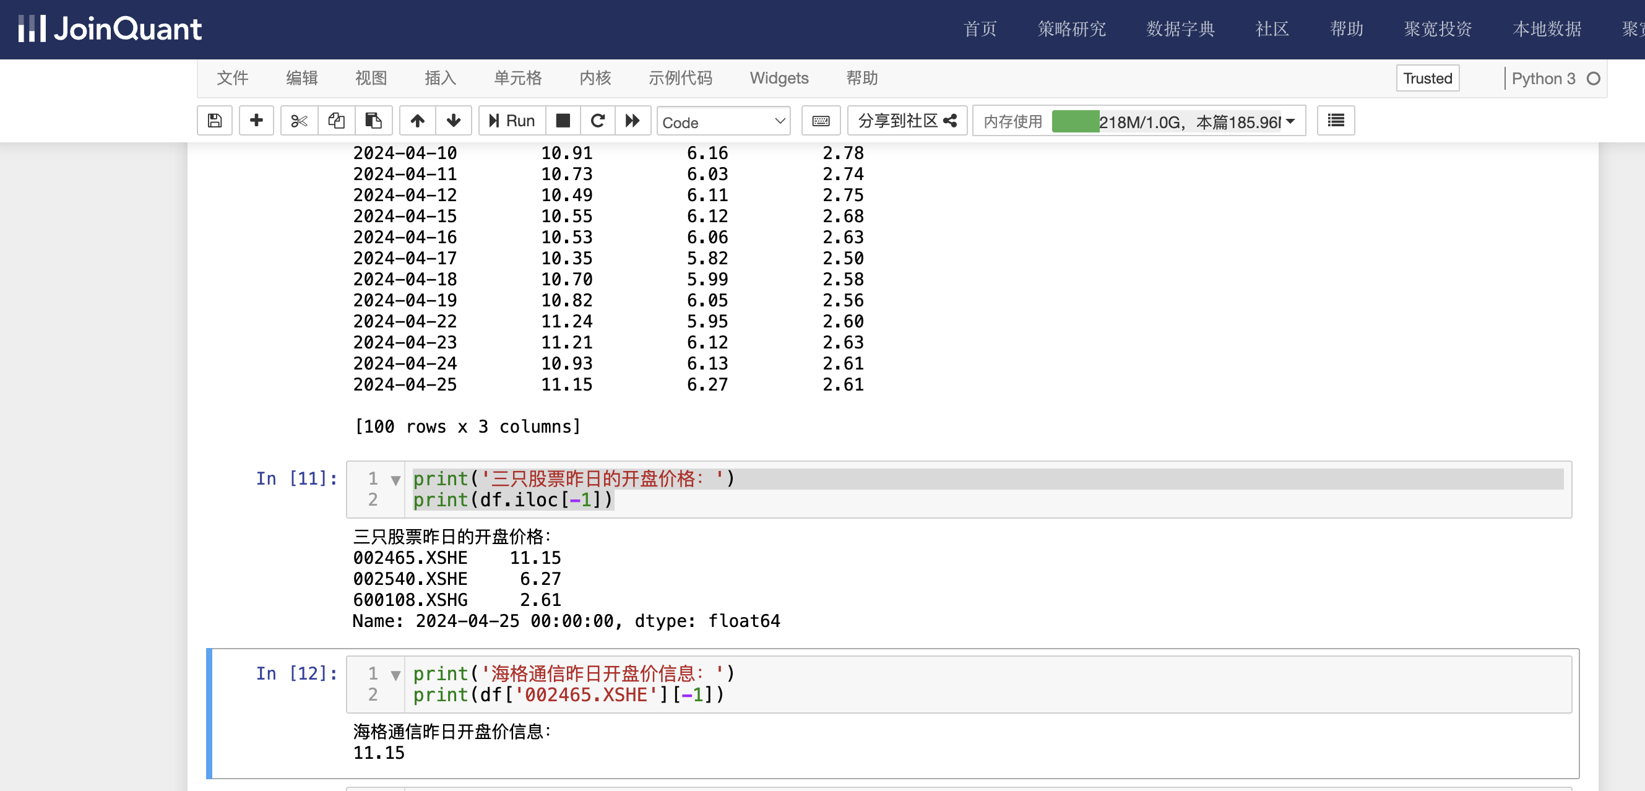Viewport: 1645px width, 791px height.
Task: Move selected cell down arrow
Action: [454, 121]
